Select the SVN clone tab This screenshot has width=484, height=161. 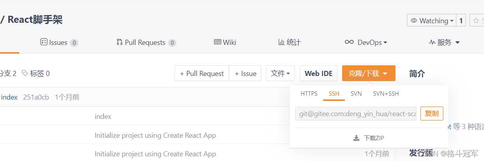pos(356,94)
